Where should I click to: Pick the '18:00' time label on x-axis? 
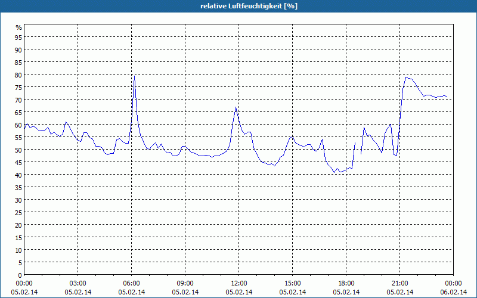(x=346, y=284)
